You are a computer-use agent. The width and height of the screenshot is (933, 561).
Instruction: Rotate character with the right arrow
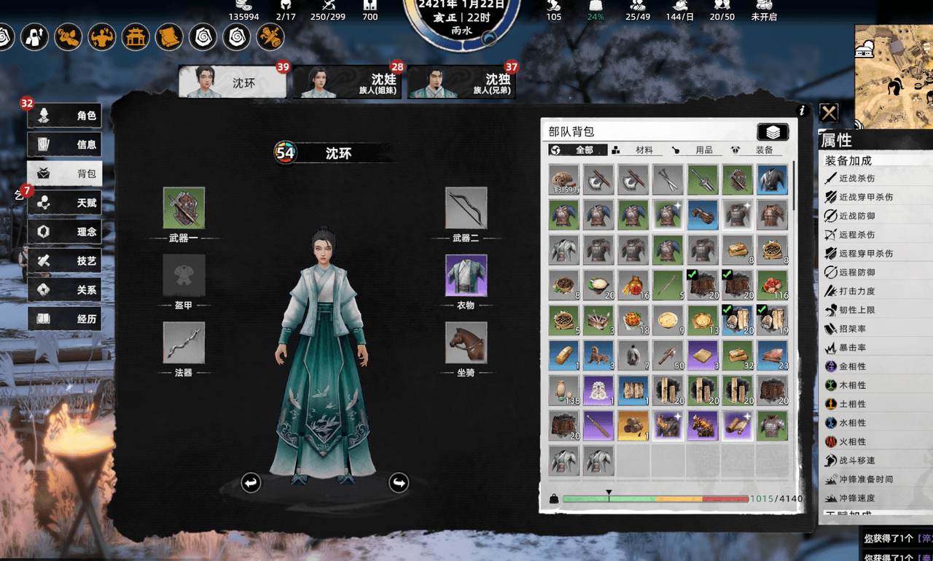[399, 482]
